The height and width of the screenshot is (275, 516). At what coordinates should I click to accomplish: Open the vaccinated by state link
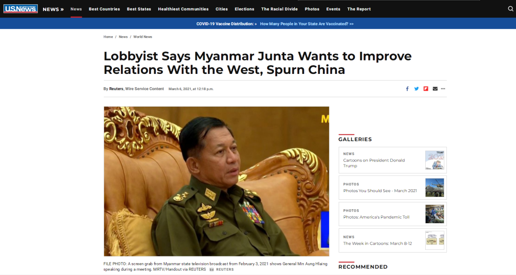tap(307, 24)
